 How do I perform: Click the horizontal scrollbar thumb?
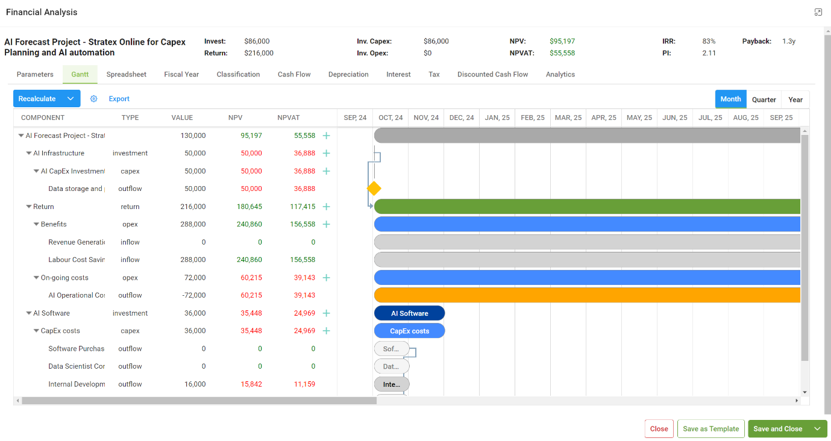[199, 401]
